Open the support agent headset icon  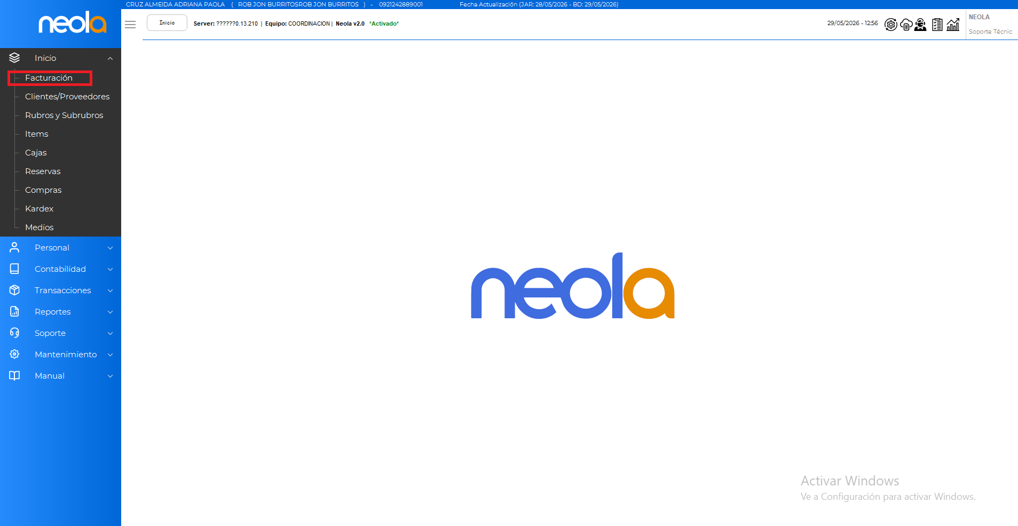point(920,25)
